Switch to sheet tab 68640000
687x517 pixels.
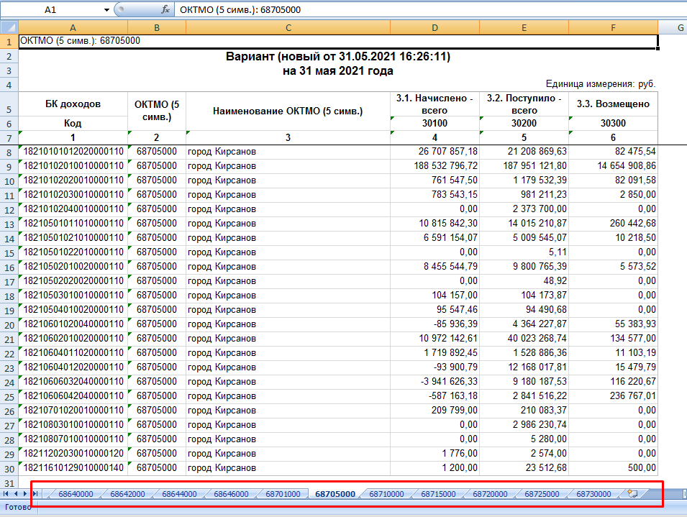click(x=76, y=494)
